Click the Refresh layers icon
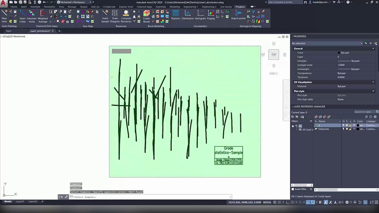Screen dimensions: 379x213 click(367, 117)
